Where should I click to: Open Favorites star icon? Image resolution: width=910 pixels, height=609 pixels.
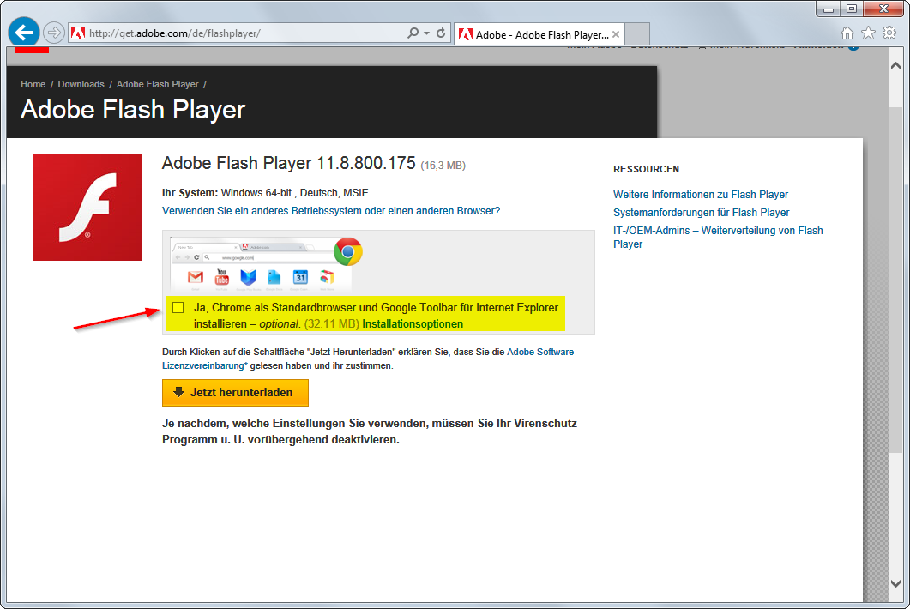click(x=868, y=33)
